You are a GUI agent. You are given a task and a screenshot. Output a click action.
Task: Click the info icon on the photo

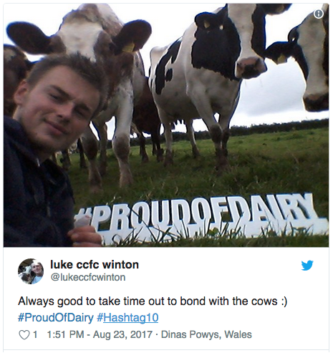tap(319, 14)
